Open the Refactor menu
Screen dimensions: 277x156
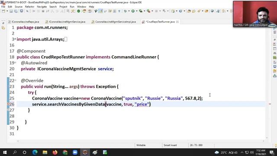29,6
